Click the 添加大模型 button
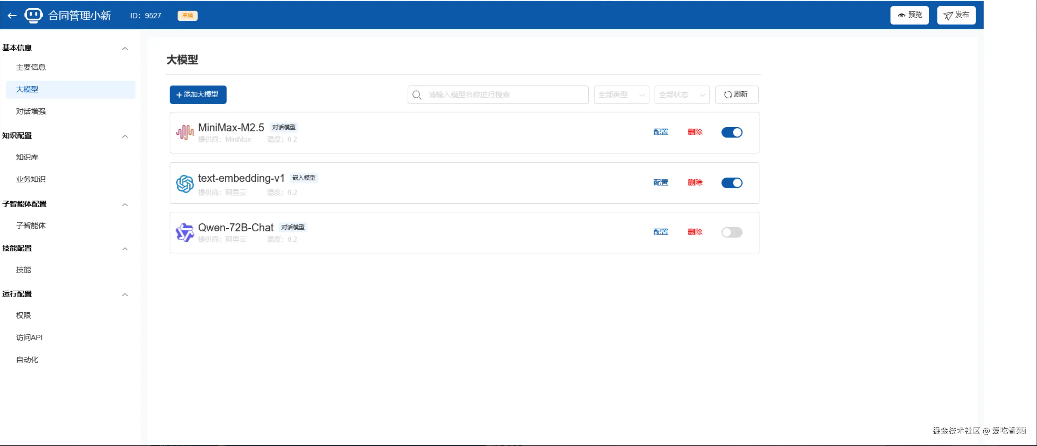 tap(198, 94)
